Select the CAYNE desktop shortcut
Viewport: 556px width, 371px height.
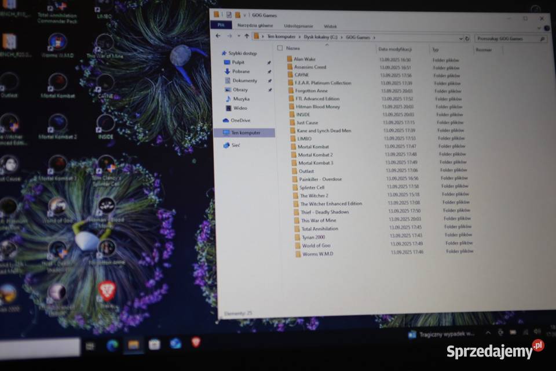[105, 86]
